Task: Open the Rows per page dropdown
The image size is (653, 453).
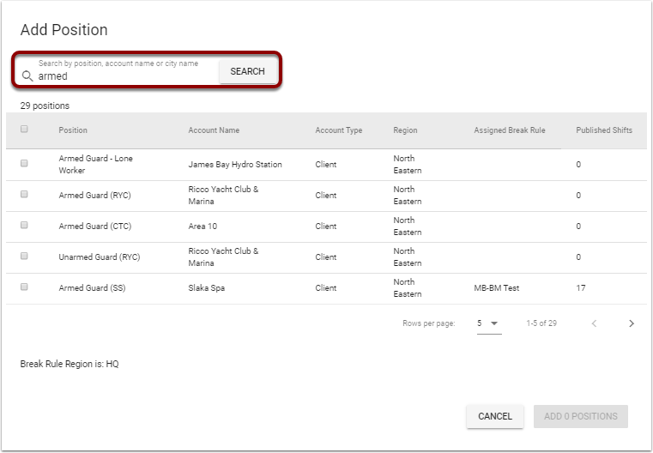Action: point(489,323)
